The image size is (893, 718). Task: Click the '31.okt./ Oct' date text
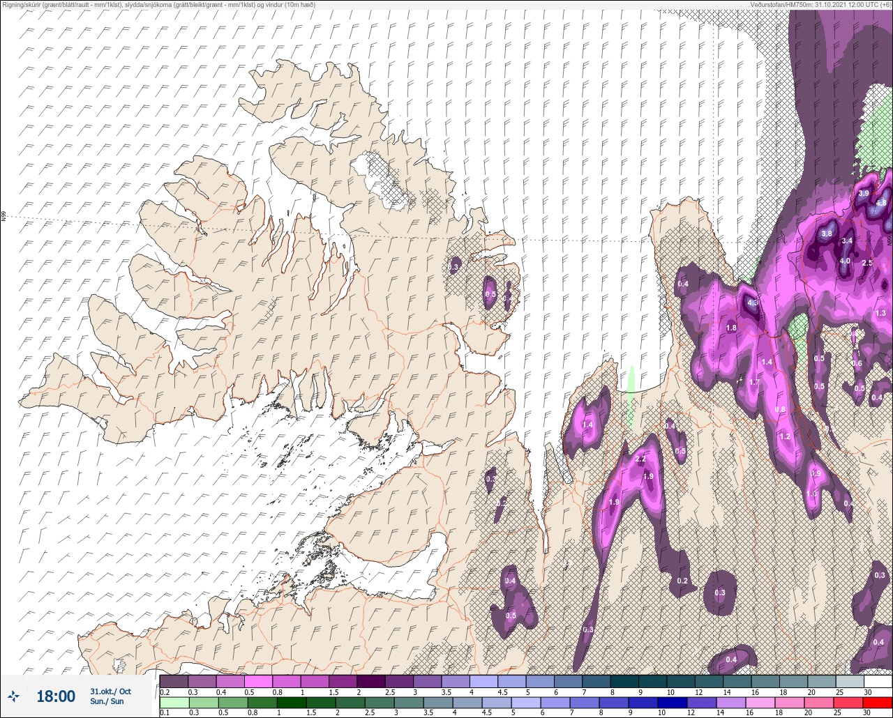pyautogui.click(x=110, y=691)
